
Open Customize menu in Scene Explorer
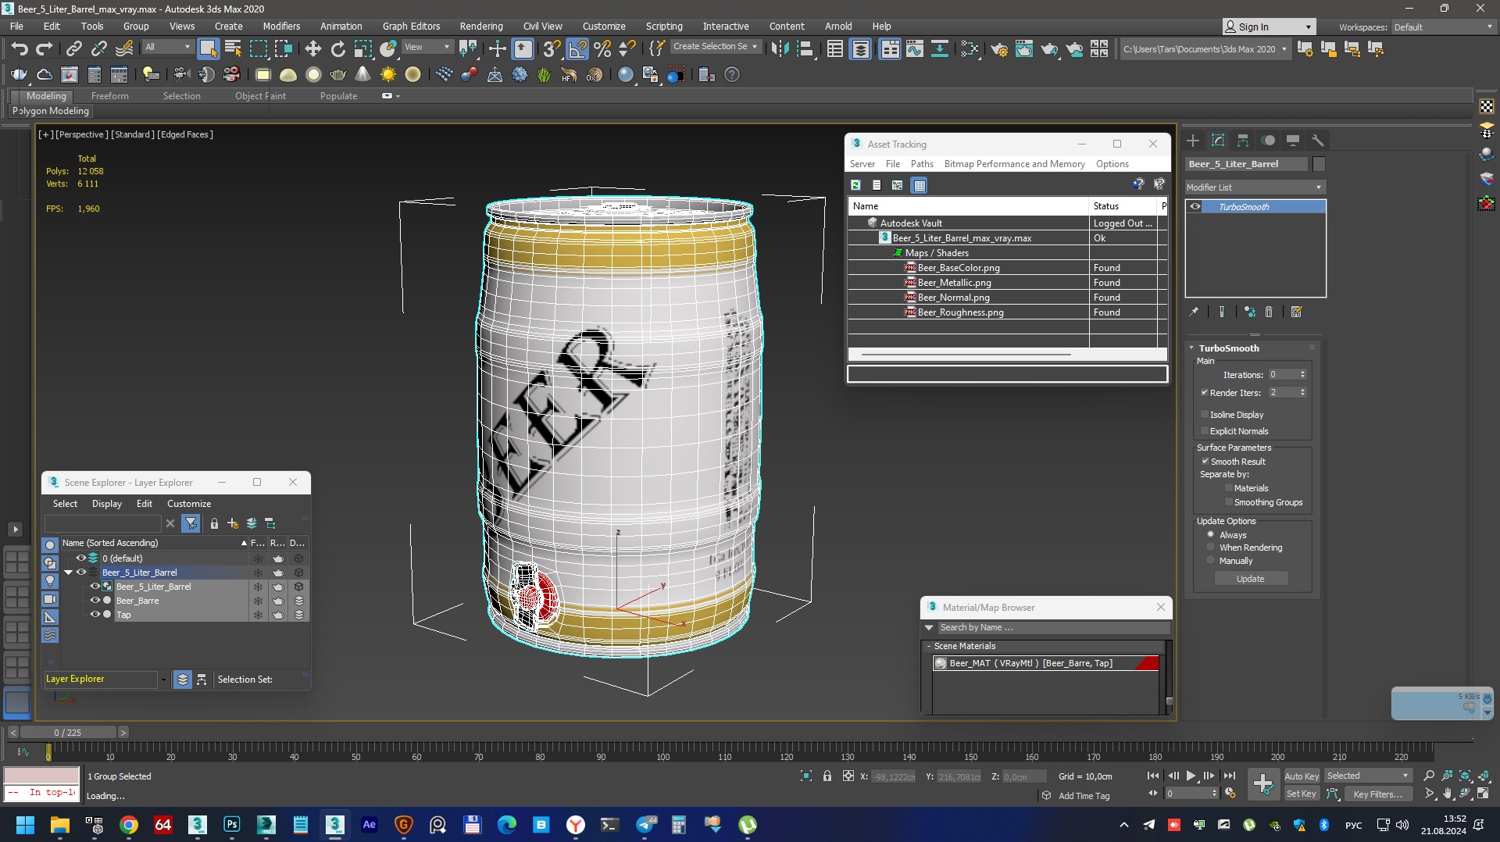189,504
